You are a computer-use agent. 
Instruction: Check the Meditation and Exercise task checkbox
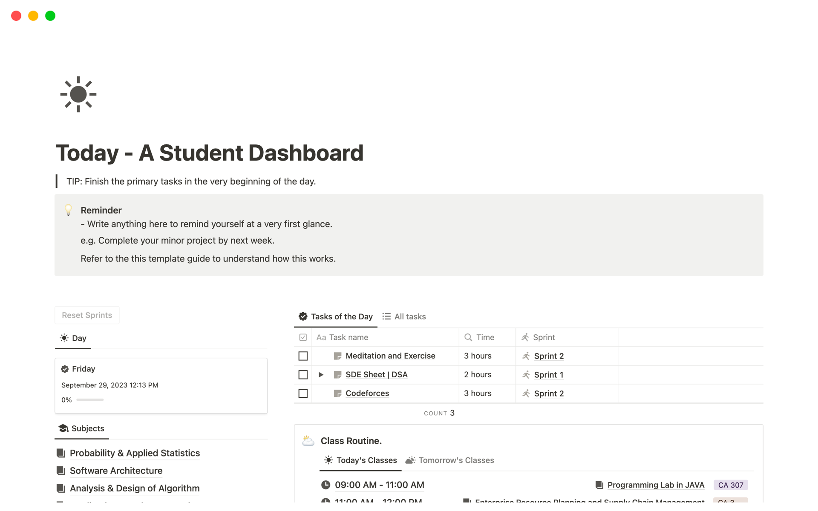(x=303, y=356)
